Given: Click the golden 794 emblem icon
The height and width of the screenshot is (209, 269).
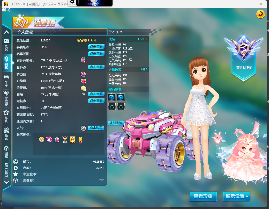Looking at the screenshot, I should point(73,140).
